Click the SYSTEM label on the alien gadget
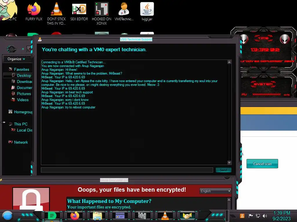 click(x=263, y=84)
